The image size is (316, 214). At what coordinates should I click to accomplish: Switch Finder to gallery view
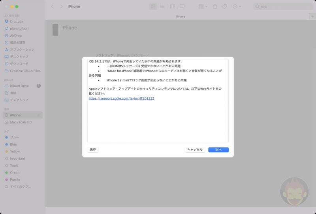coord(182,7)
